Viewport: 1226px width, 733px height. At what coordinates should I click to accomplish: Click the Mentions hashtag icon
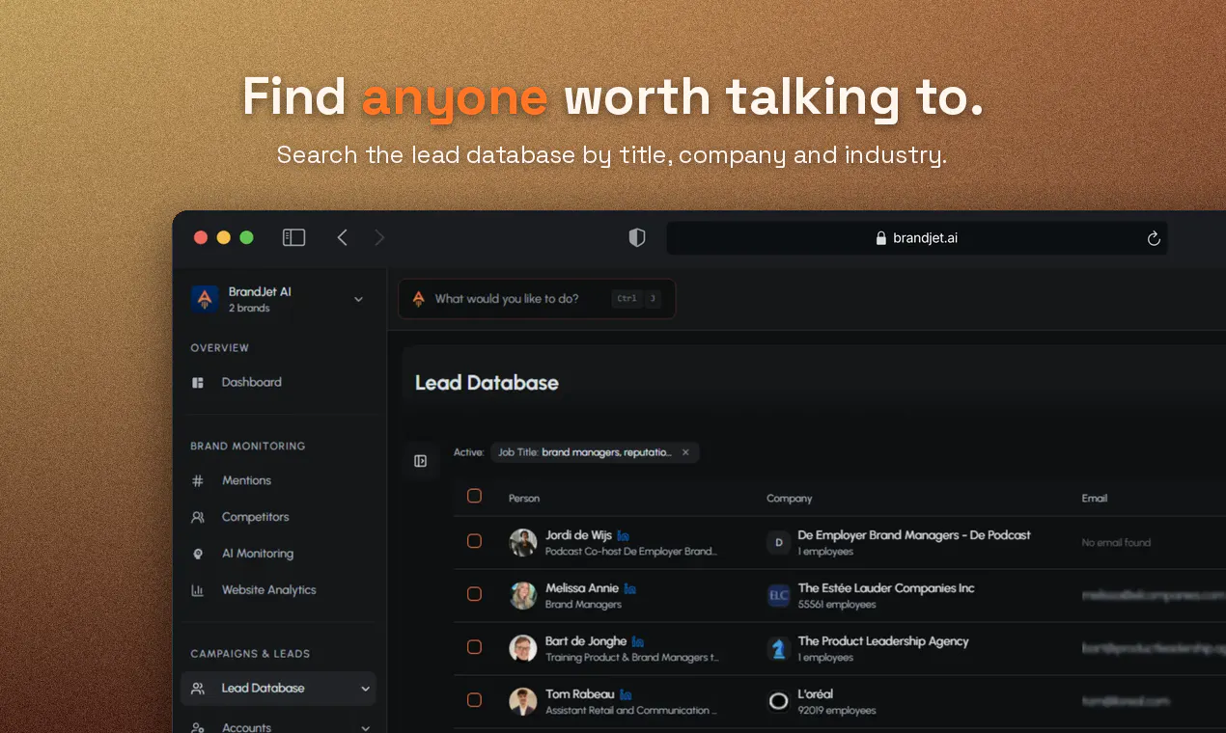pos(198,480)
